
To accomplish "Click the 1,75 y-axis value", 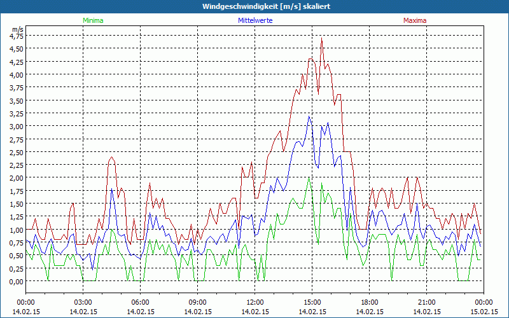I will click(x=17, y=191).
